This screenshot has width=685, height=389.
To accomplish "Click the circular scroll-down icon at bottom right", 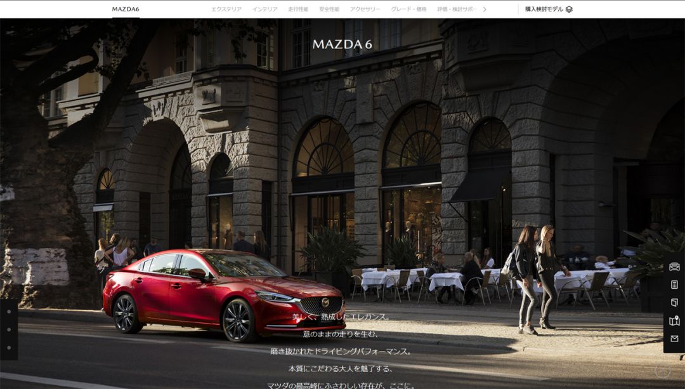I will [662, 371].
